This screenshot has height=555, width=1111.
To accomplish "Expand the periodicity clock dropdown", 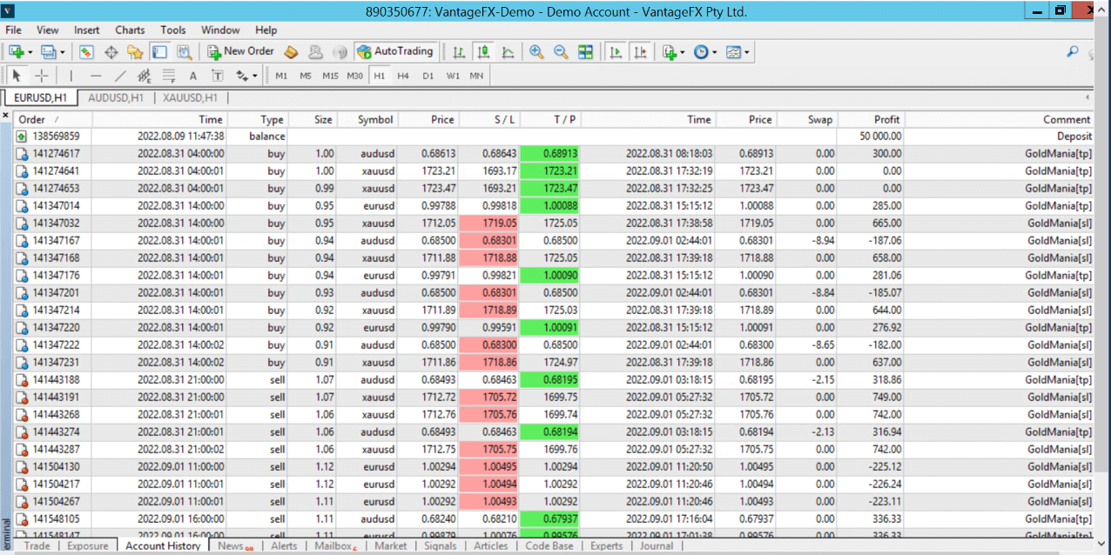I will coord(715,52).
